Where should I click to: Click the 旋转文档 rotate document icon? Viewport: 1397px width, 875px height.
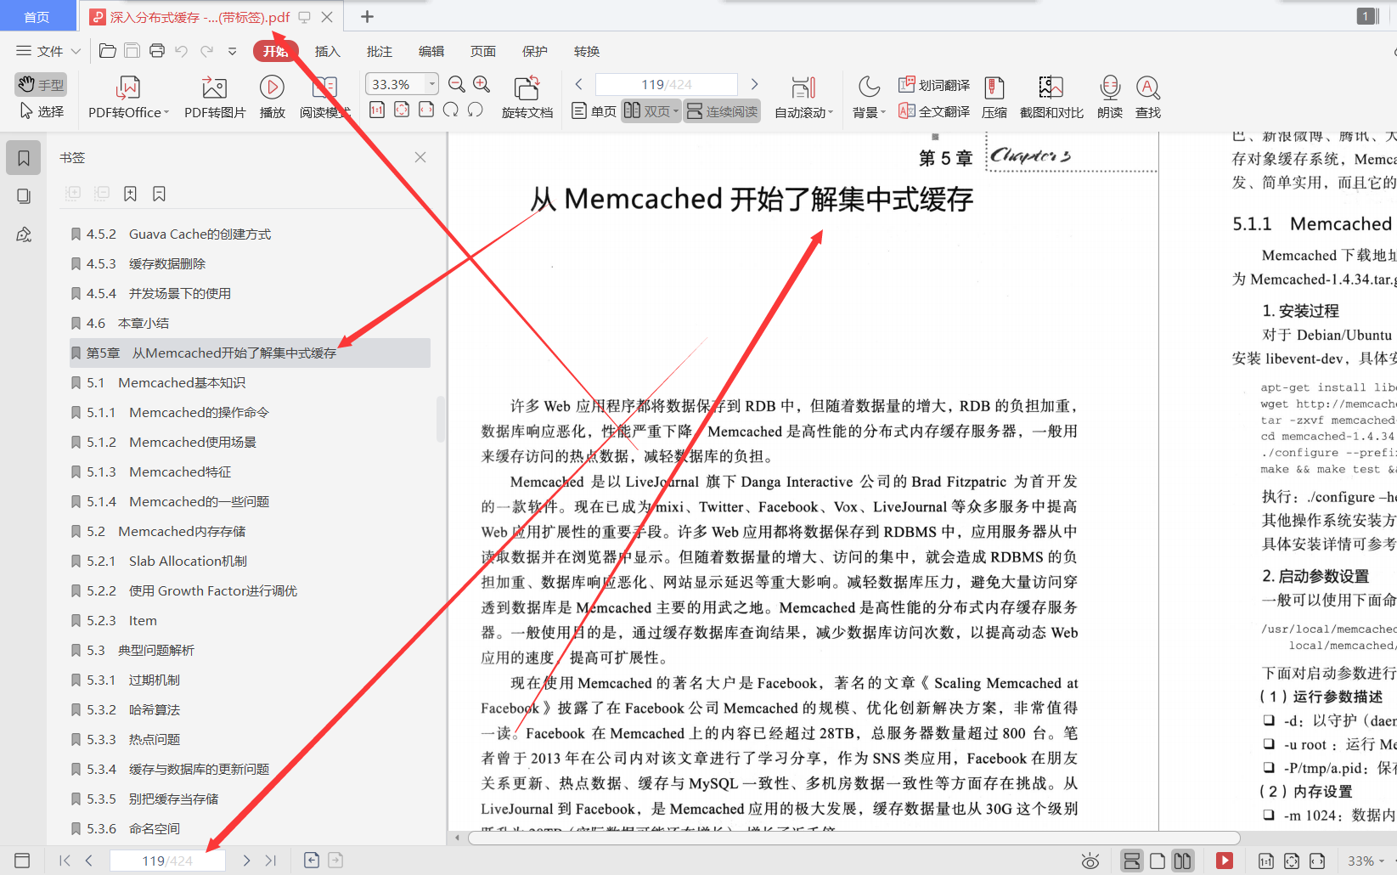(527, 96)
